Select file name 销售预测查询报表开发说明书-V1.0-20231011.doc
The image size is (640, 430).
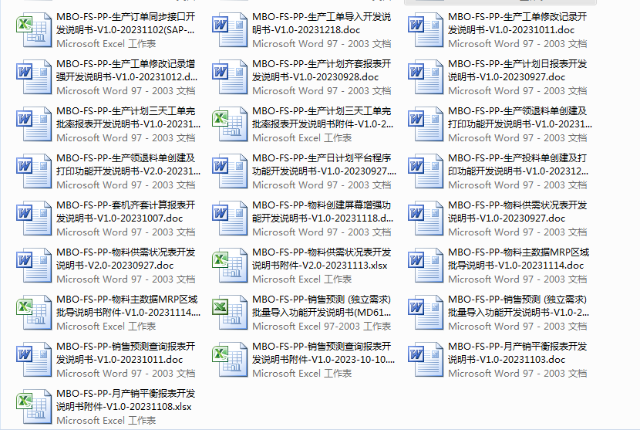126,353
